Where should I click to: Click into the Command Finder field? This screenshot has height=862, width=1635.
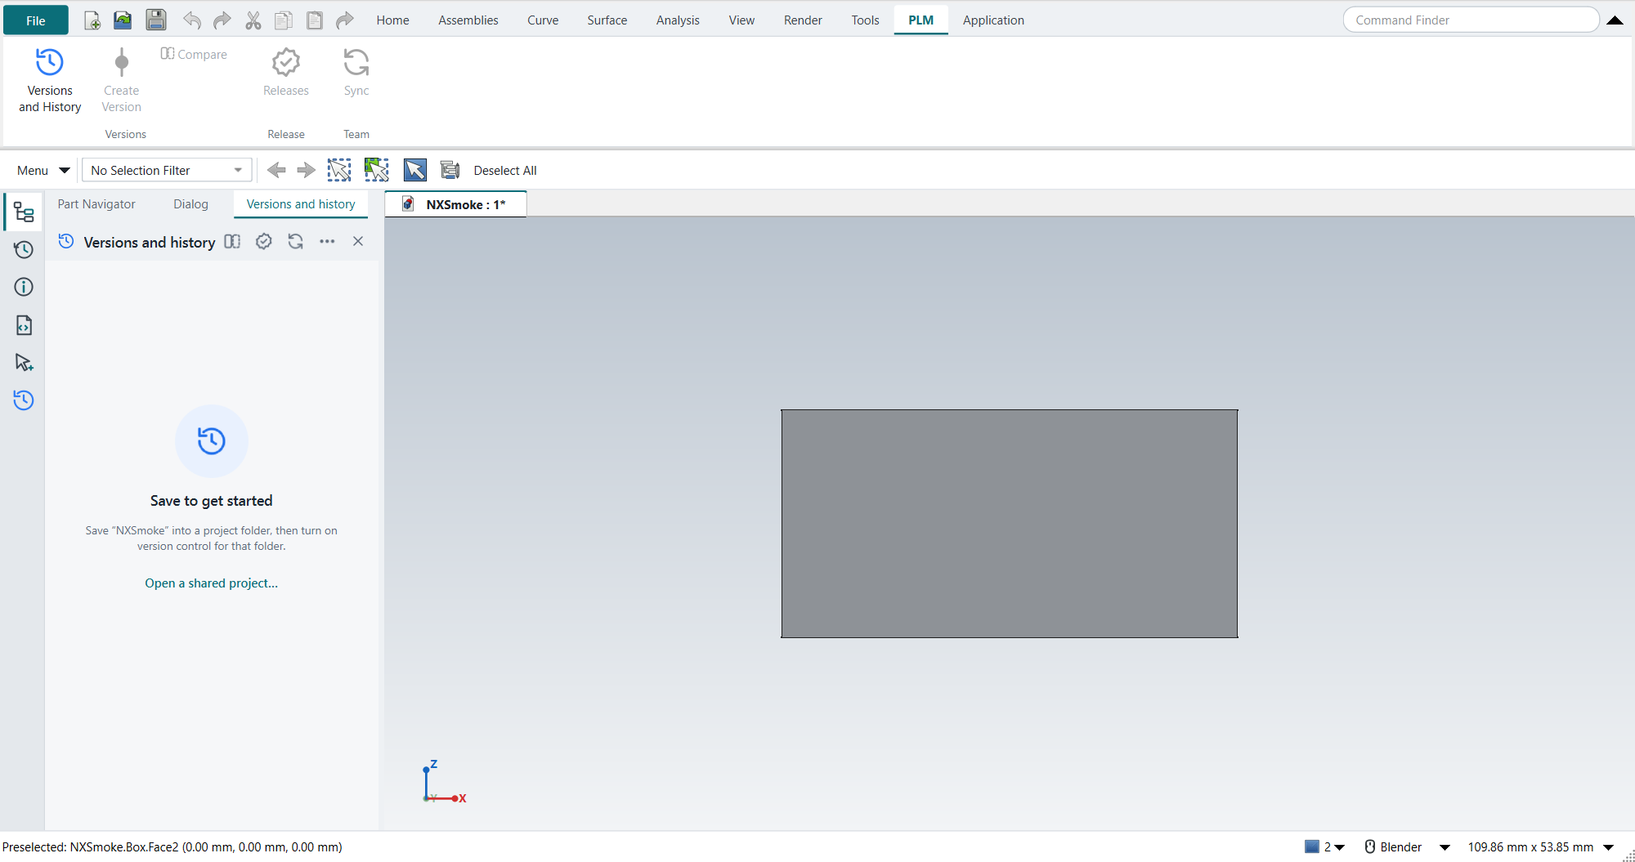point(1471,20)
